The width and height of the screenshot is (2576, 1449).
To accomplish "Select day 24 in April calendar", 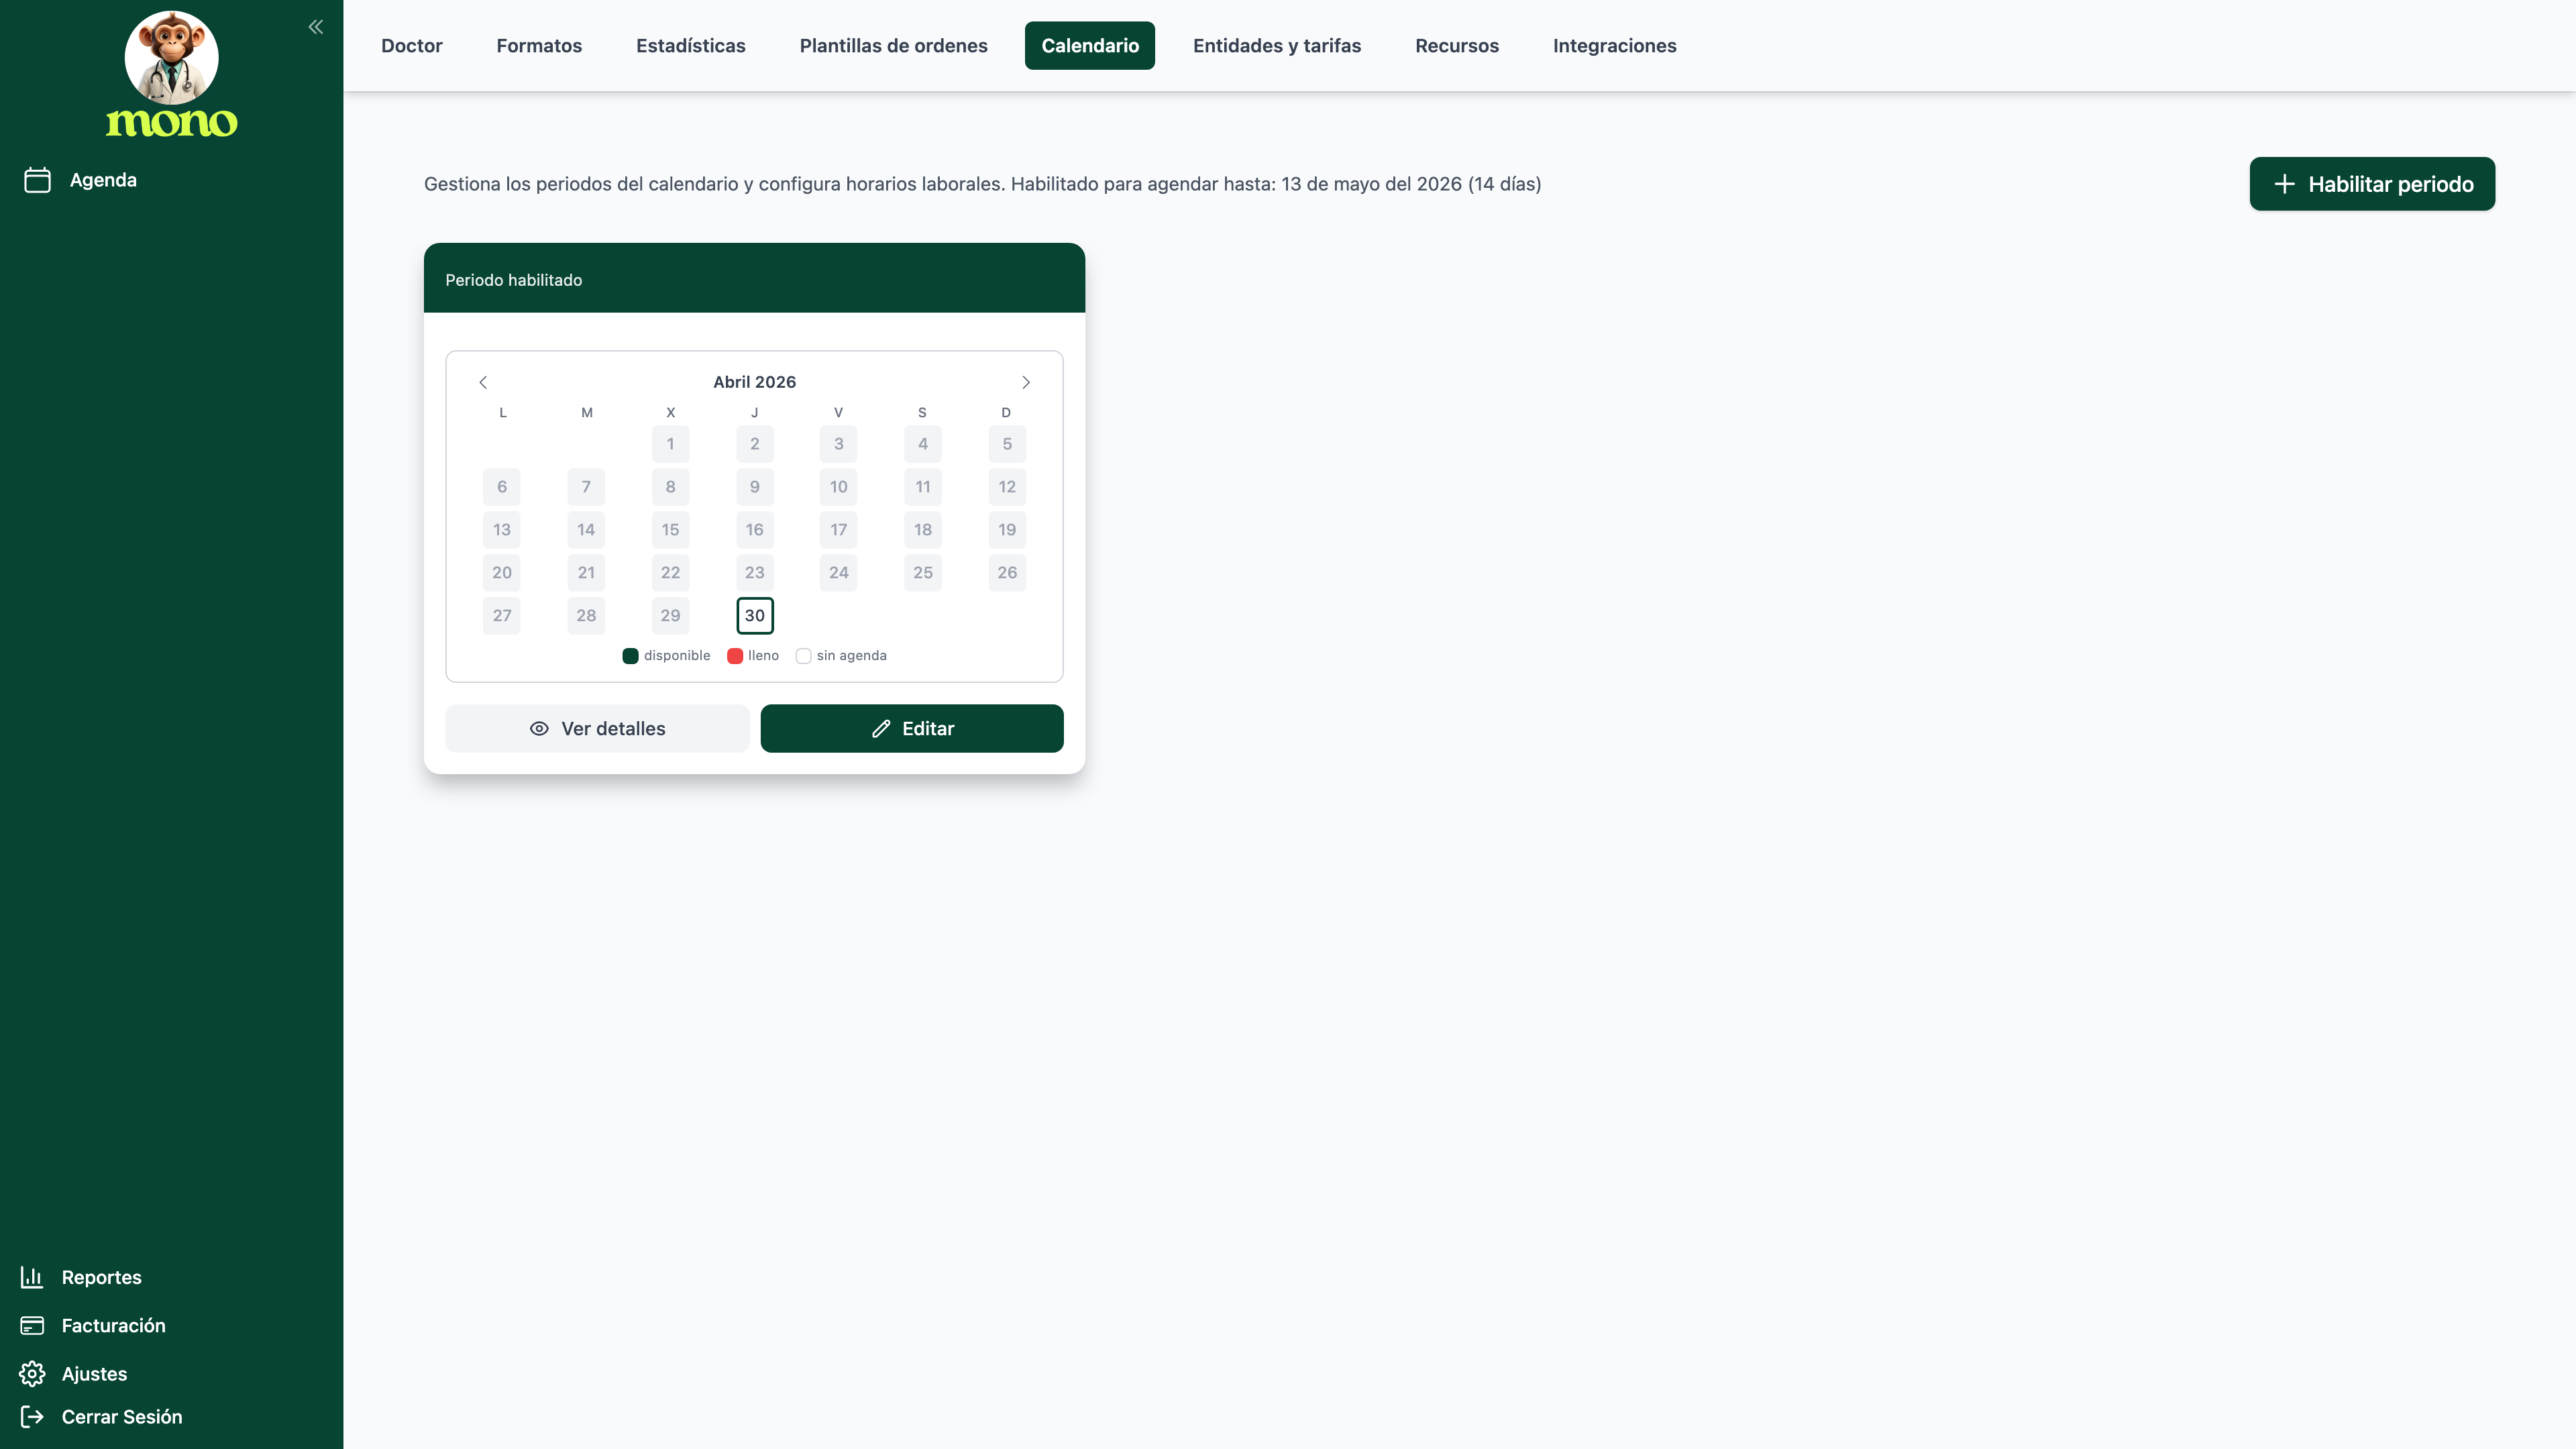I will click(x=839, y=573).
